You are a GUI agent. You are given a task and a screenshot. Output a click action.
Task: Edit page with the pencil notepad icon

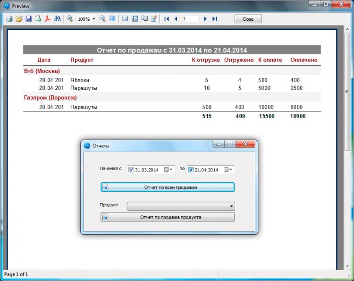pos(154,19)
